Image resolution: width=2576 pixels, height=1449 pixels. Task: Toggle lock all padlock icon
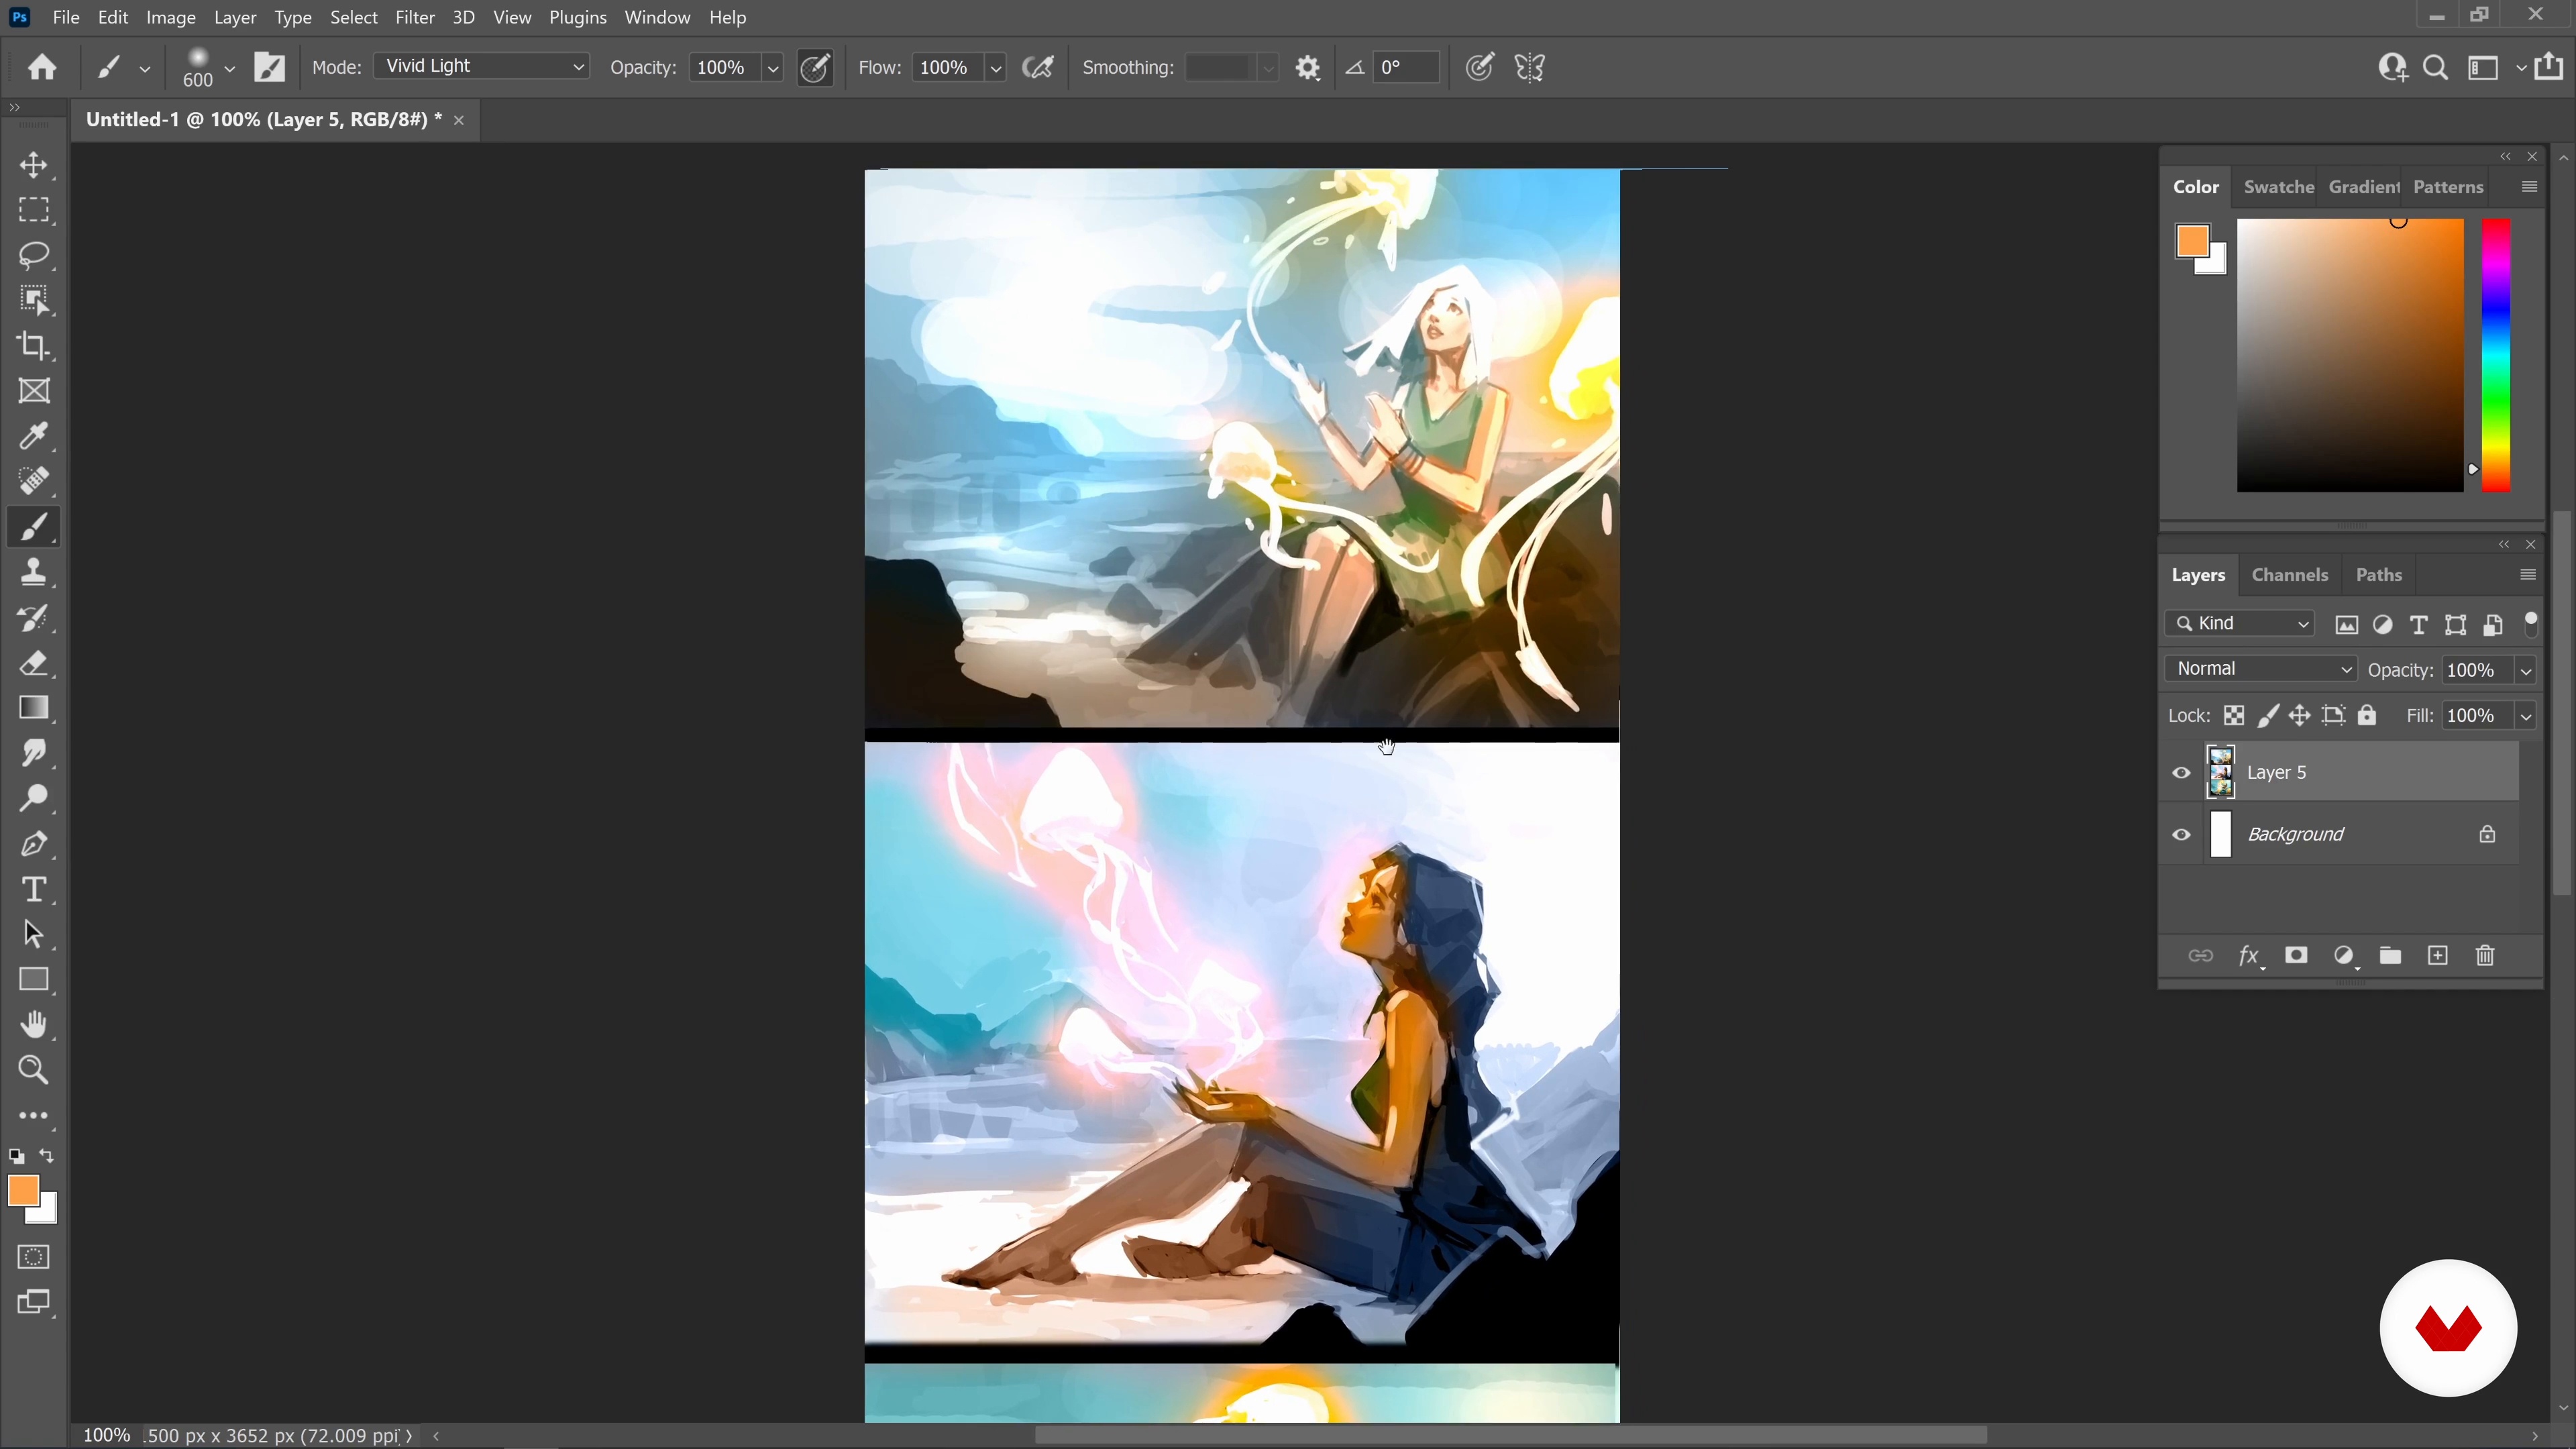(2367, 716)
